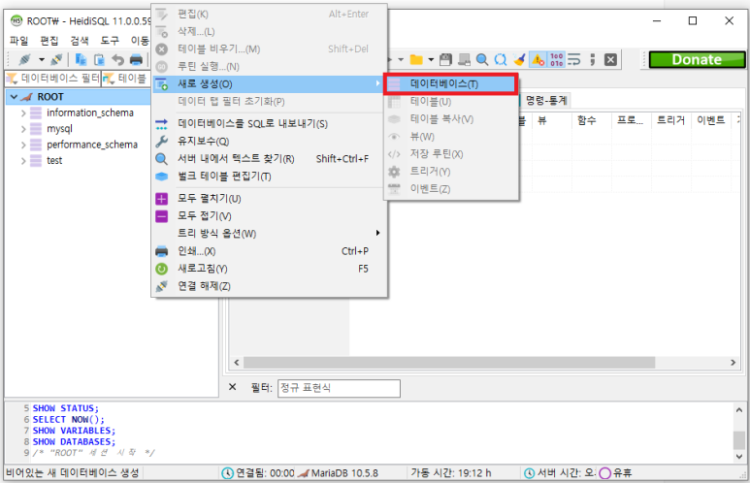Click the horizontal scrollbar right arrow

(x=733, y=363)
